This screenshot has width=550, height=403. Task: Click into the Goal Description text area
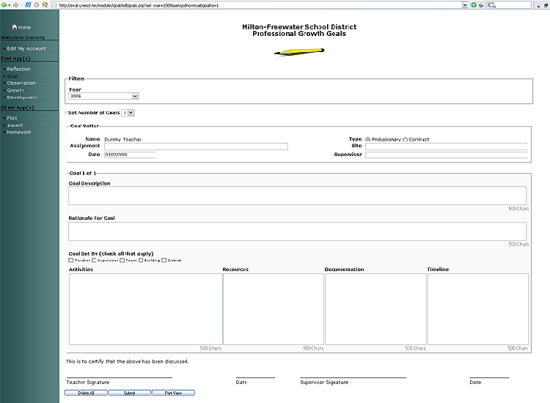tap(297, 196)
